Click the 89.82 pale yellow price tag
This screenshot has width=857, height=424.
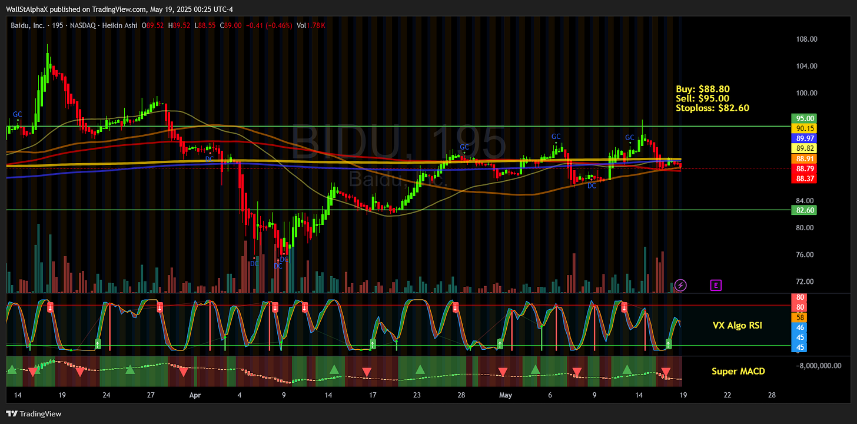point(803,148)
